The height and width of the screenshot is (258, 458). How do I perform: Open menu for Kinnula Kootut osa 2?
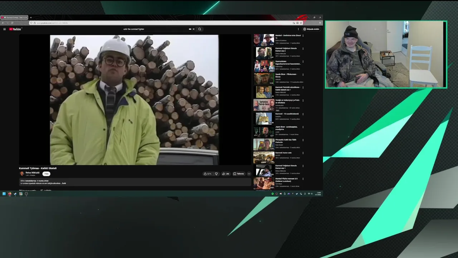[x=303, y=49]
